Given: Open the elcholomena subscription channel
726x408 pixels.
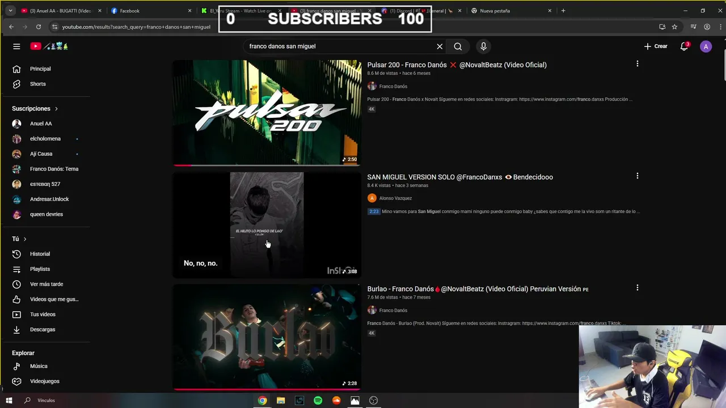Looking at the screenshot, I should click(45, 139).
